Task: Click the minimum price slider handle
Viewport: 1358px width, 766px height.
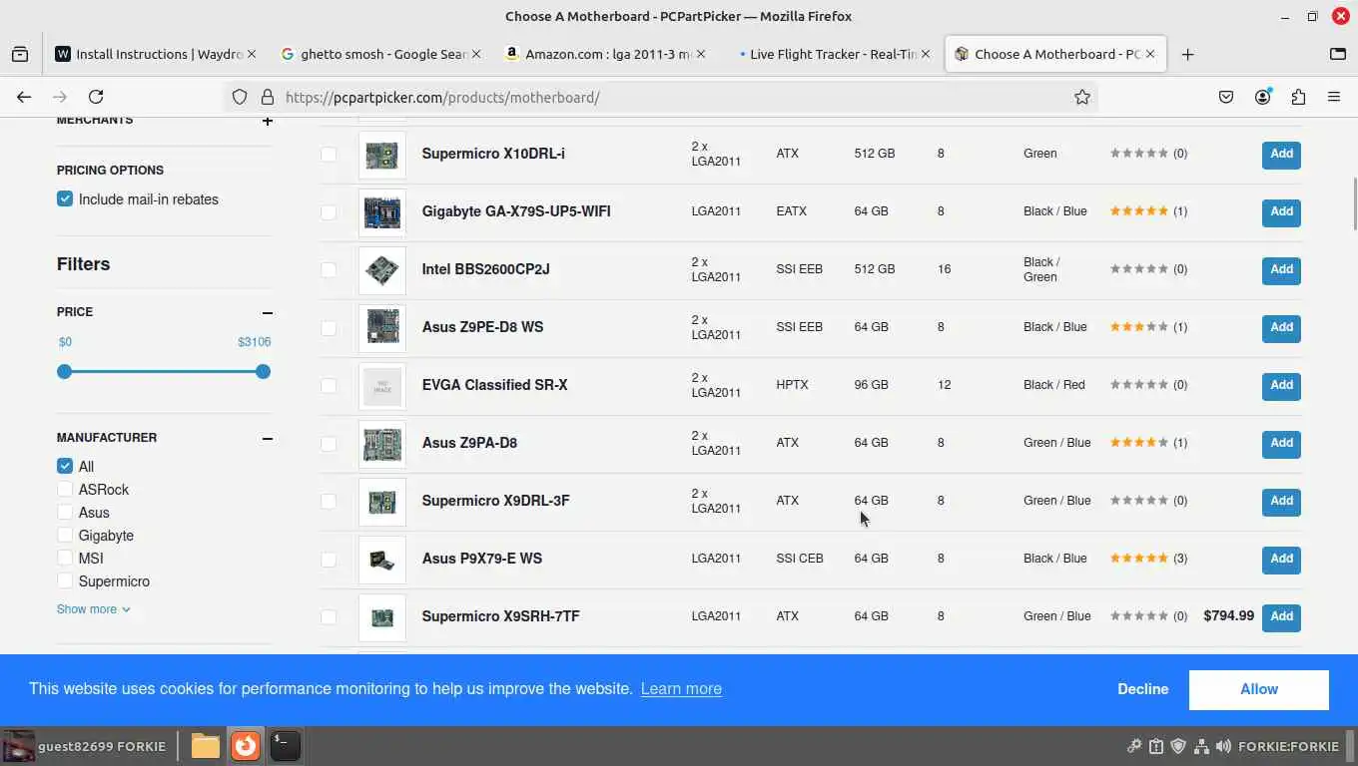Action: tap(65, 372)
